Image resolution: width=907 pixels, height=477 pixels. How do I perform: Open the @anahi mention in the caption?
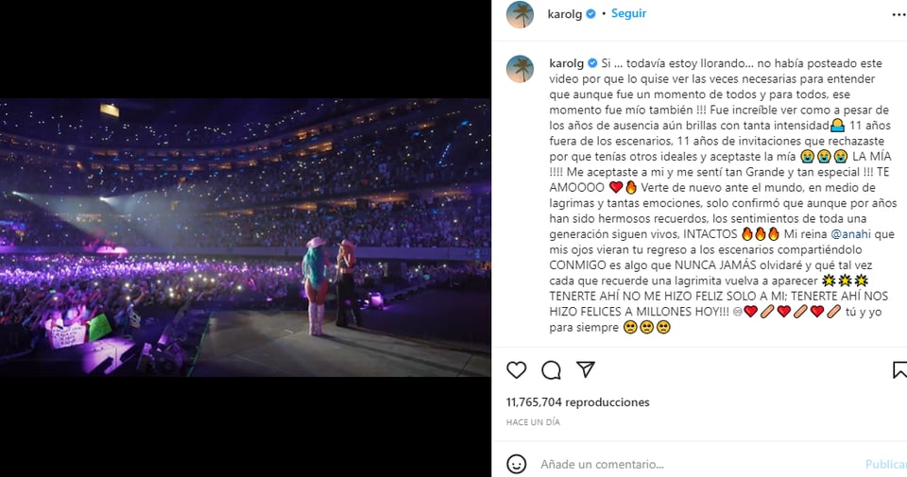851,234
